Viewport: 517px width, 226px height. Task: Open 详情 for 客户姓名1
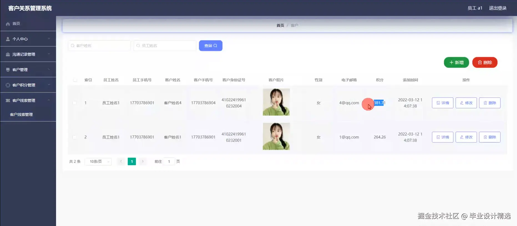click(x=443, y=137)
